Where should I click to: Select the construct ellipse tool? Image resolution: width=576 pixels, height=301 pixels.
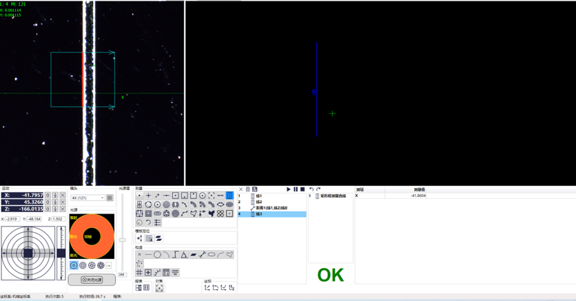(212, 255)
